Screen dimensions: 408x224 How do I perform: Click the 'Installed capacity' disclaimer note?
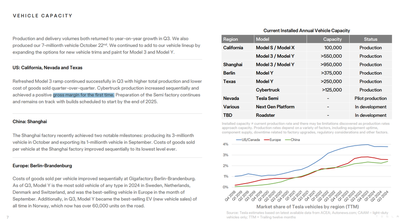(x=306, y=128)
